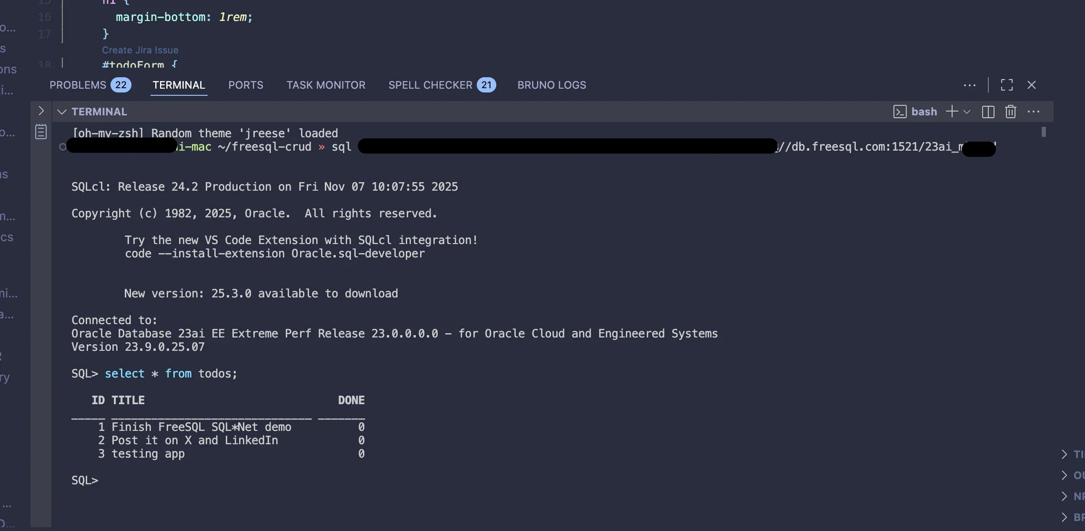Maximize the panel size icon

pos(1006,85)
